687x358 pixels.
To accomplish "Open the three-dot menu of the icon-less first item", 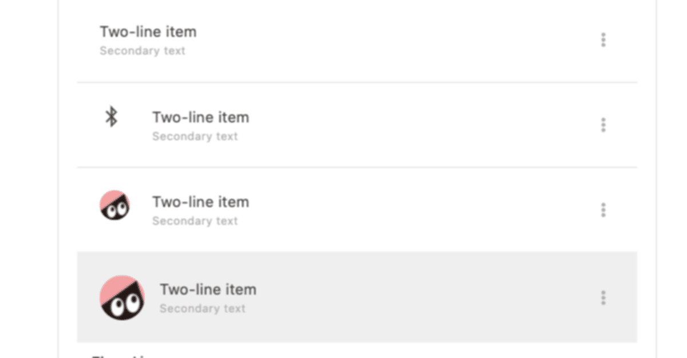I will point(603,40).
